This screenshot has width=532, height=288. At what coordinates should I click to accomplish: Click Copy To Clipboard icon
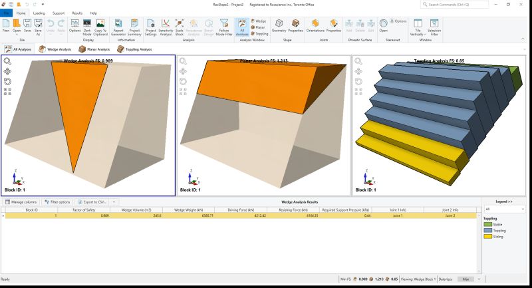coord(100,27)
